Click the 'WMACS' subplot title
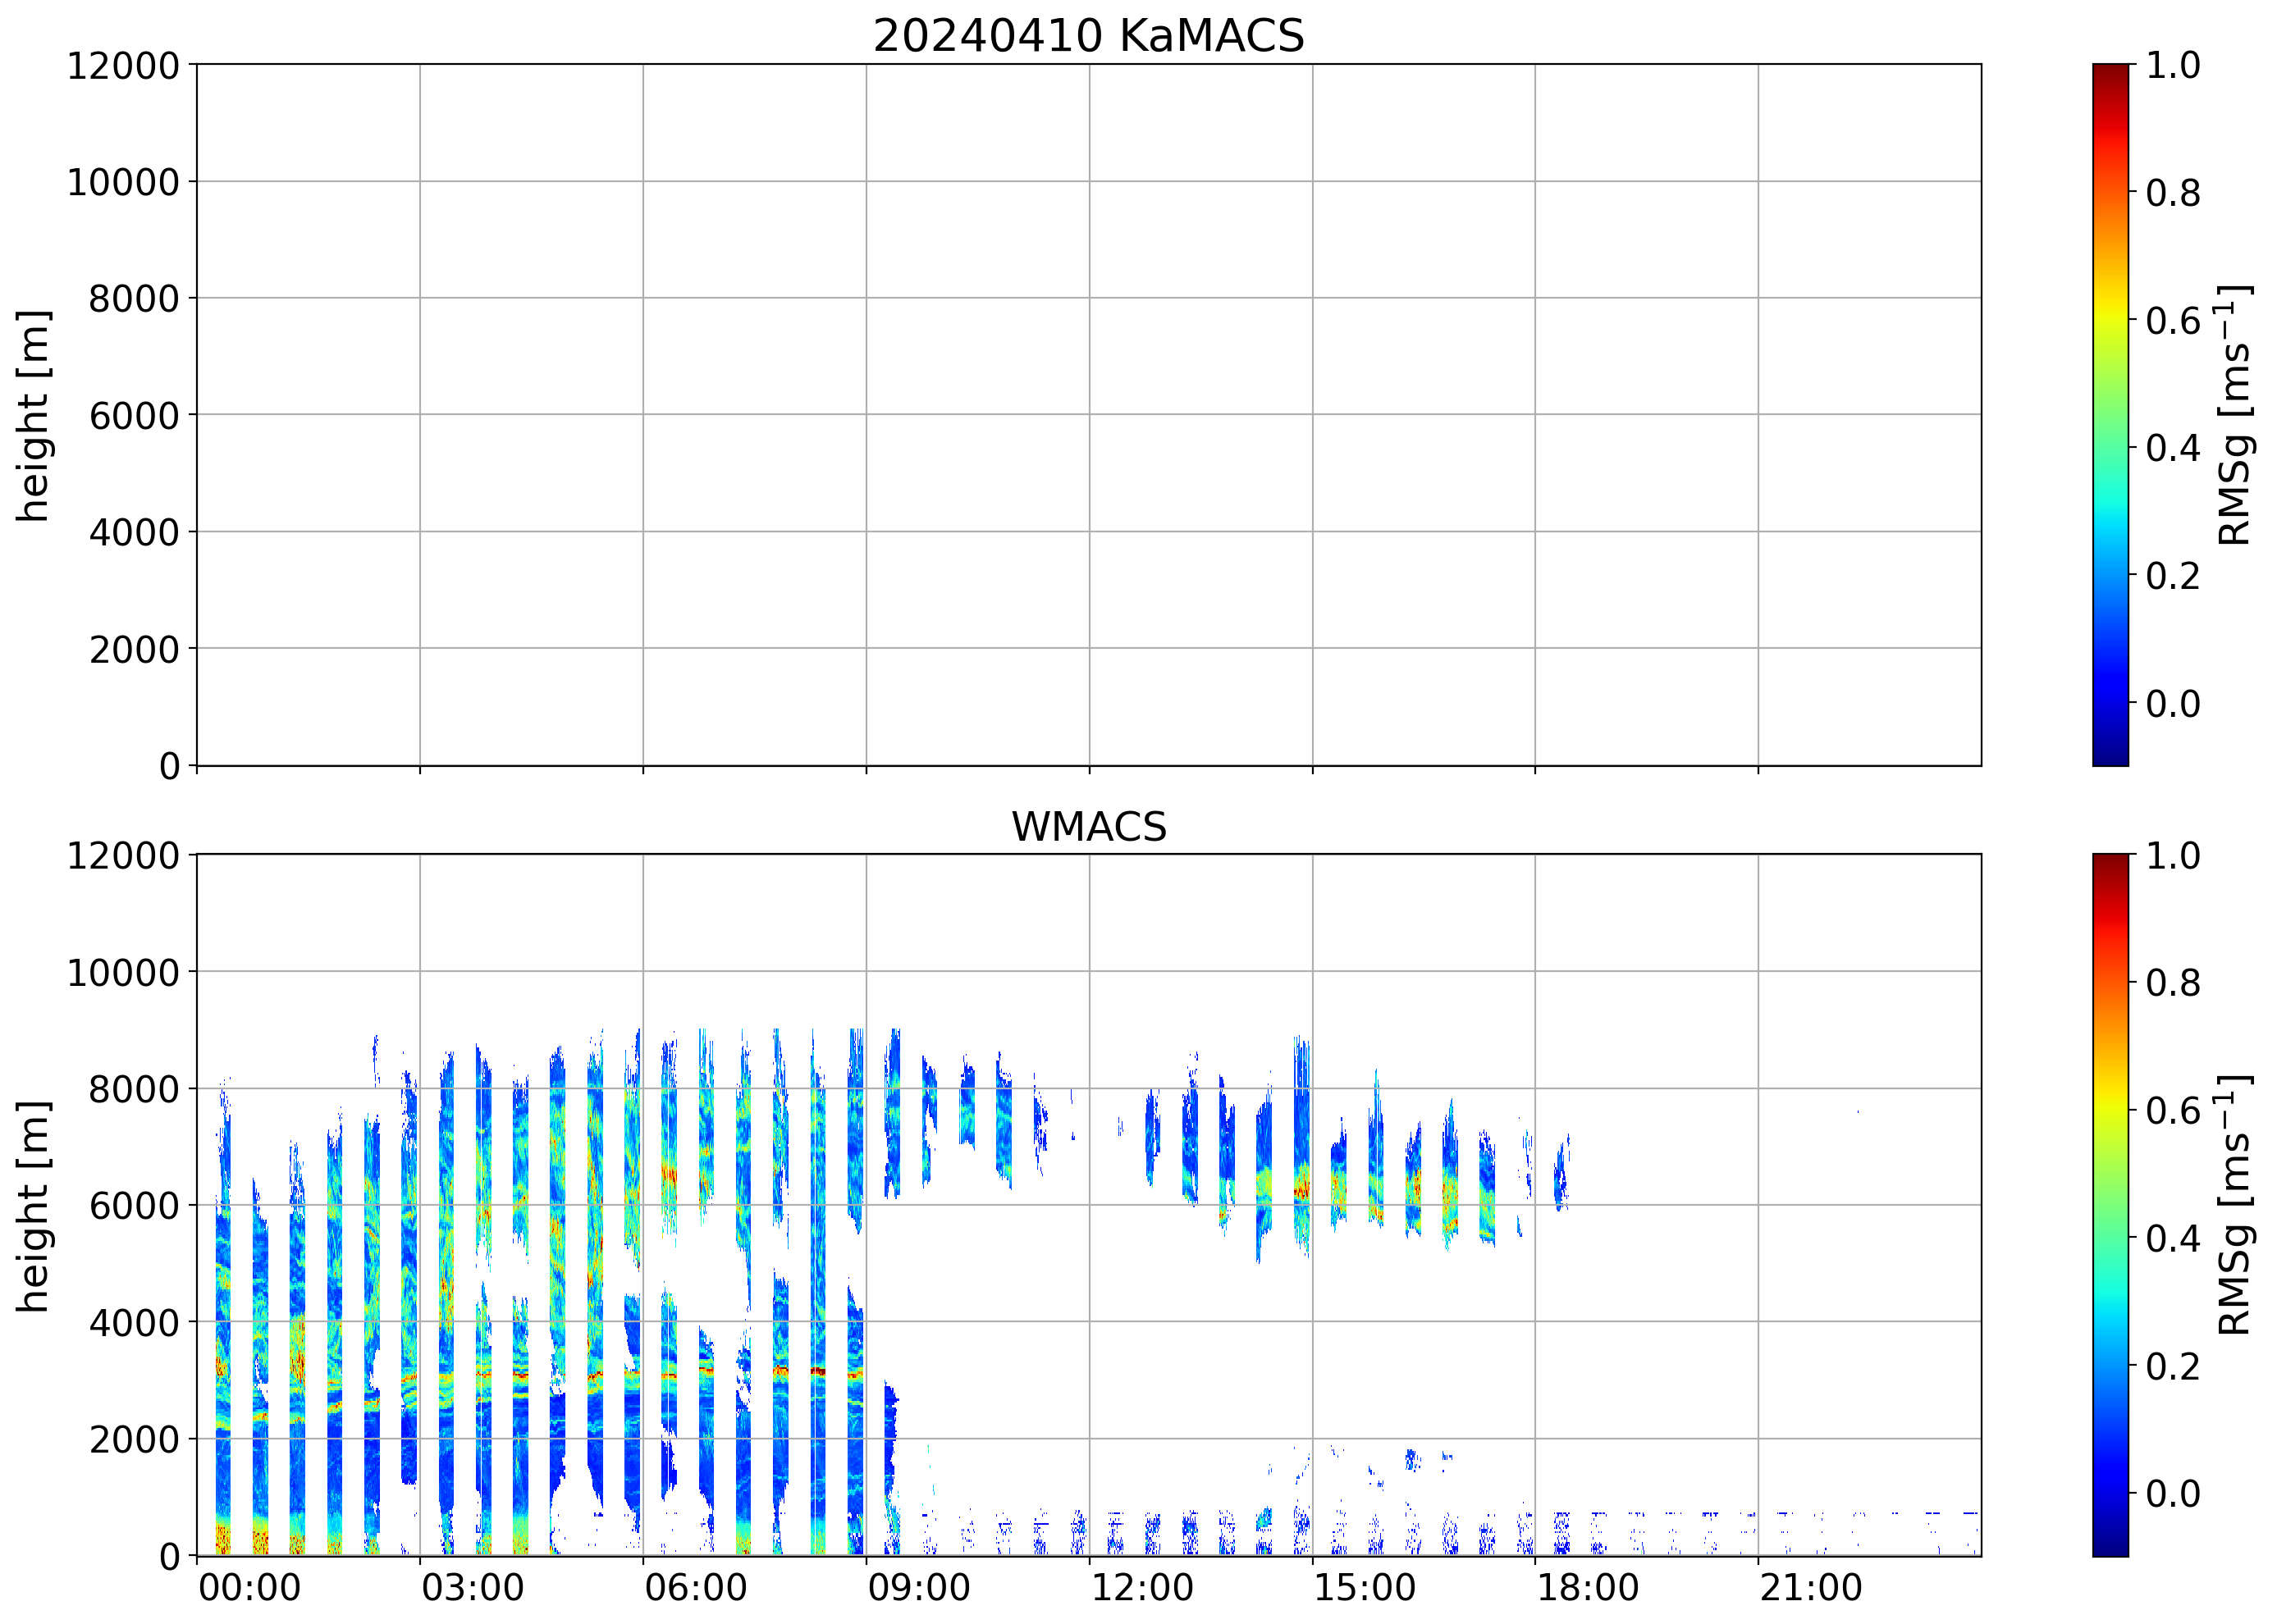The height and width of the screenshot is (1624, 2277). click(x=1089, y=827)
